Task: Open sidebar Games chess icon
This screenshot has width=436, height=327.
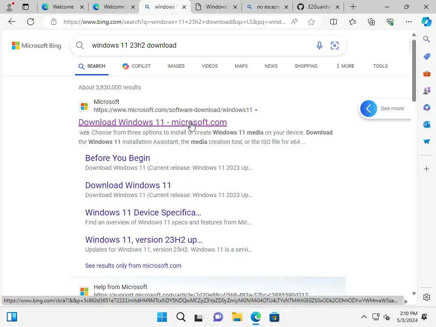Action: click(427, 90)
